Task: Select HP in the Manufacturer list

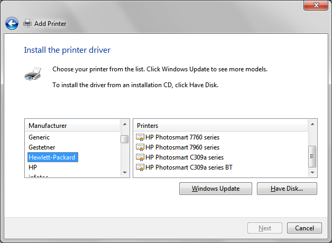Action: pyautogui.click(x=33, y=167)
